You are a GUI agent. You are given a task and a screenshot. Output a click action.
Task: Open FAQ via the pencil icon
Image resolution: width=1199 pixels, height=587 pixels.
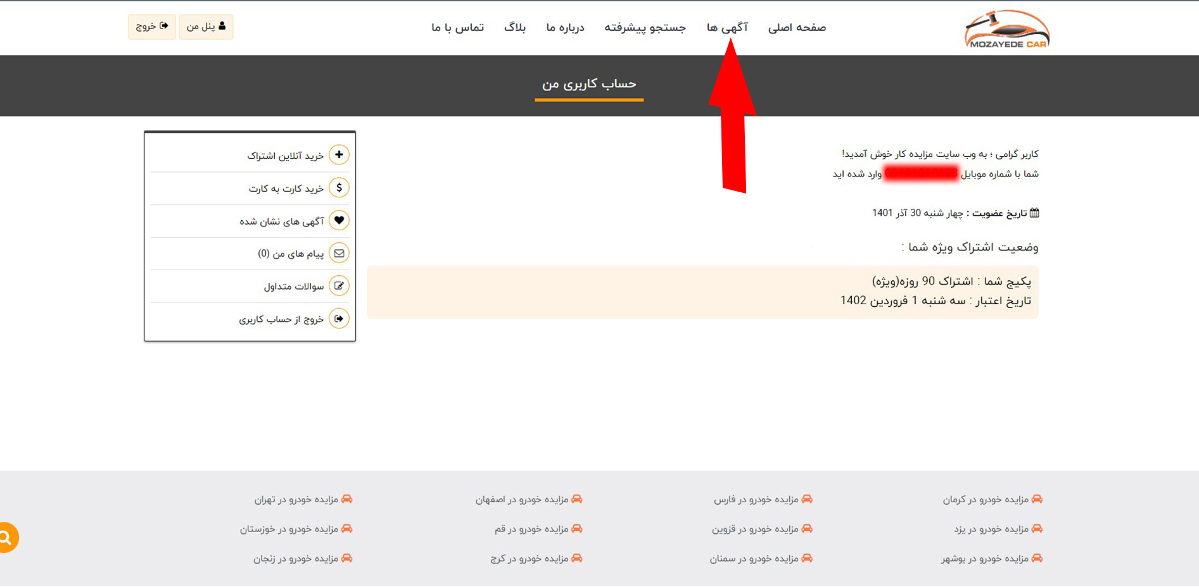[340, 286]
